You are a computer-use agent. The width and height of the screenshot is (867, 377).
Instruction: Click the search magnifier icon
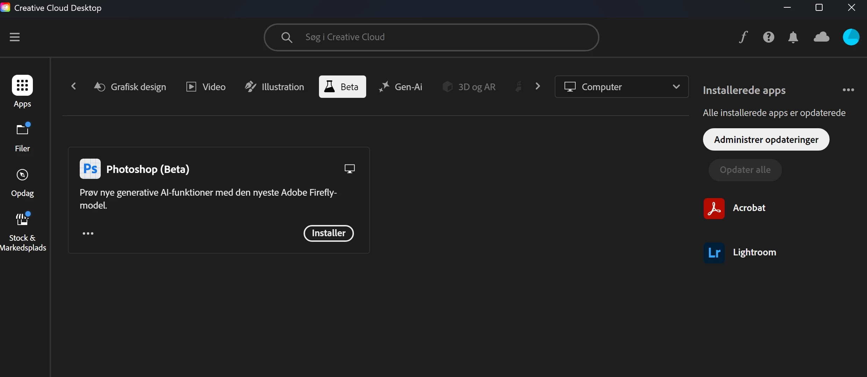coord(286,37)
